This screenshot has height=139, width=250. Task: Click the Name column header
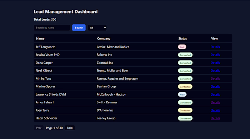click(40, 38)
